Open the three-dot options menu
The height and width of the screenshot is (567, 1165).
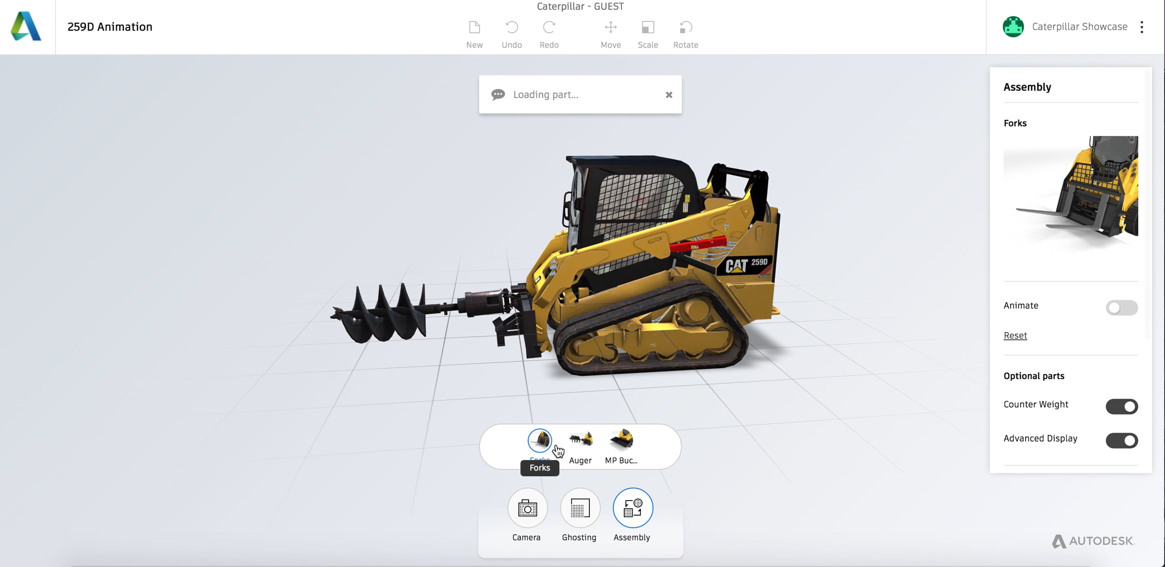pos(1142,27)
